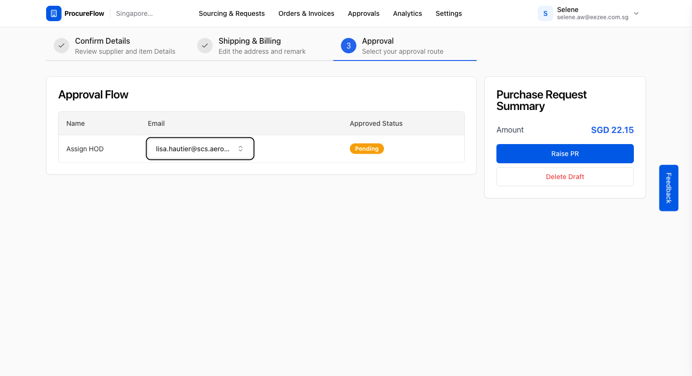Click the Delete Draft button
692x376 pixels.
(x=565, y=177)
